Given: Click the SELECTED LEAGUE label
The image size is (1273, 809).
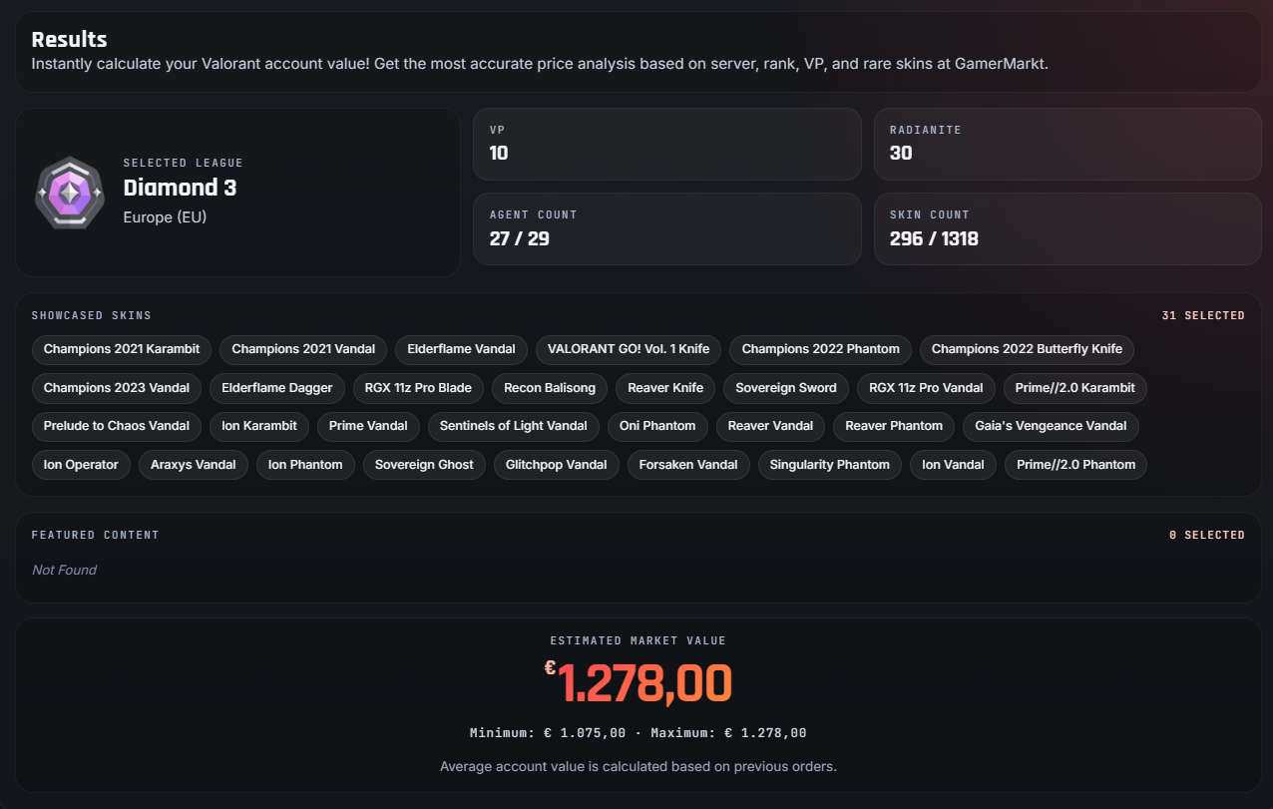Looking at the screenshot, I should point(183,163).
